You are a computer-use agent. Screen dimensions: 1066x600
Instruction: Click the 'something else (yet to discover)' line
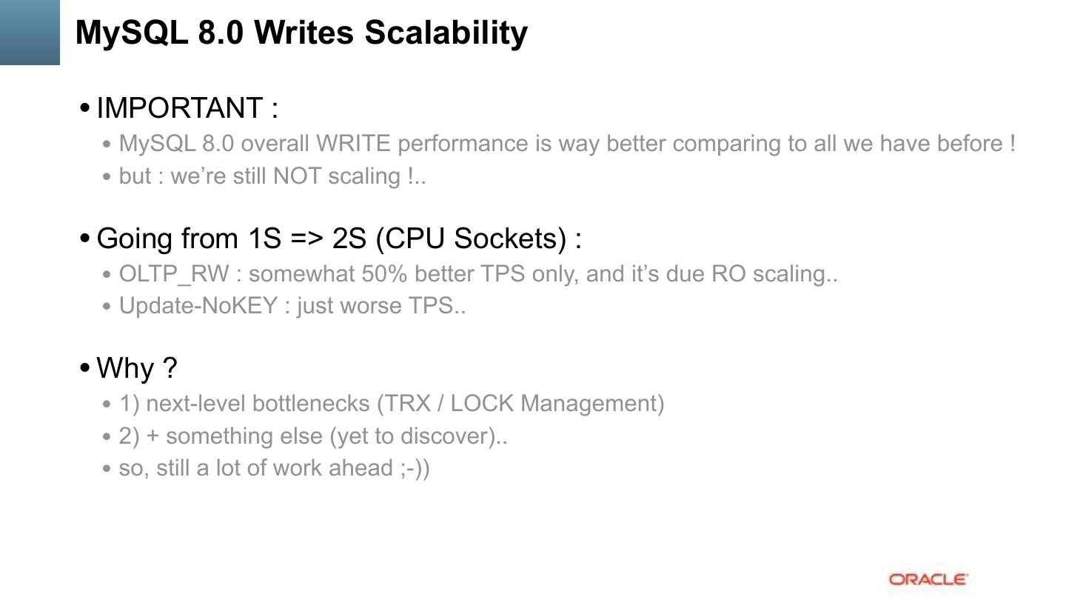[313, 436]
